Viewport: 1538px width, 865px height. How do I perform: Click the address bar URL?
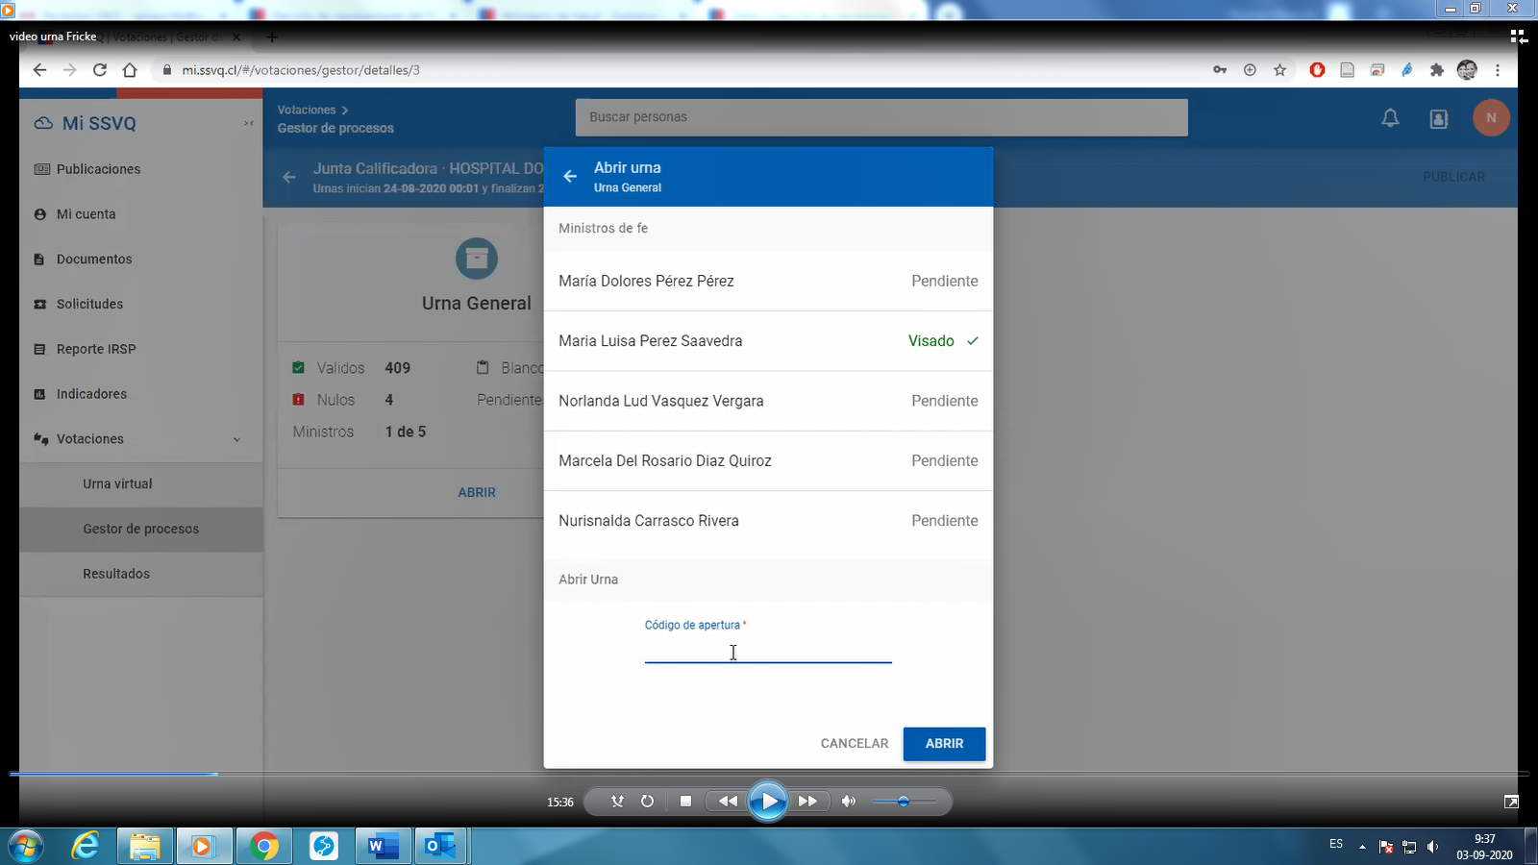[x=301, y=70]
